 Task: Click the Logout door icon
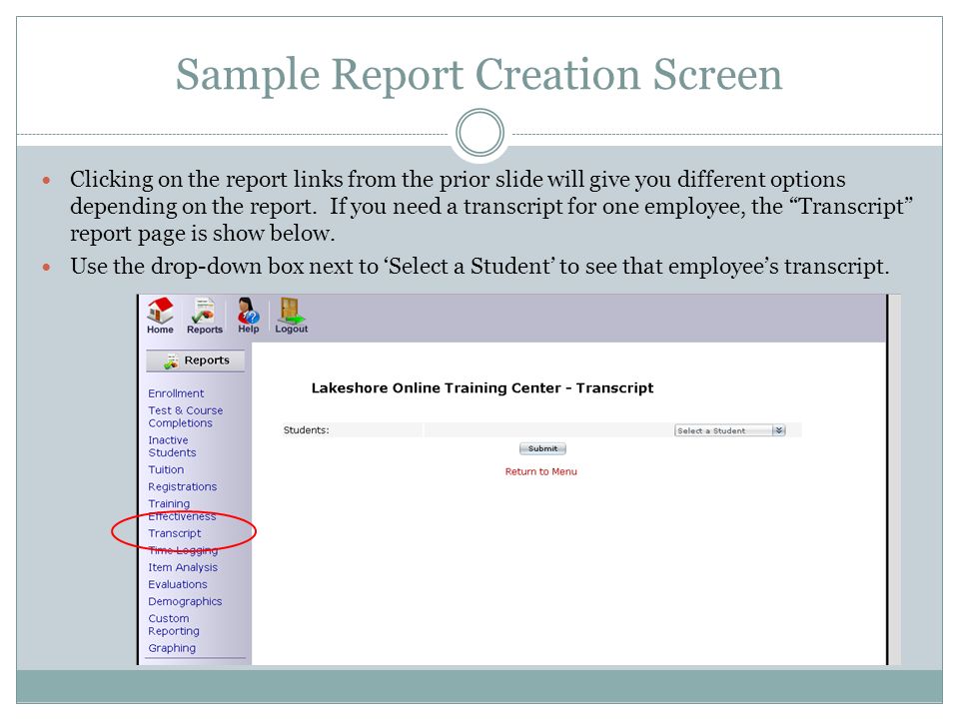coord(291,311)
